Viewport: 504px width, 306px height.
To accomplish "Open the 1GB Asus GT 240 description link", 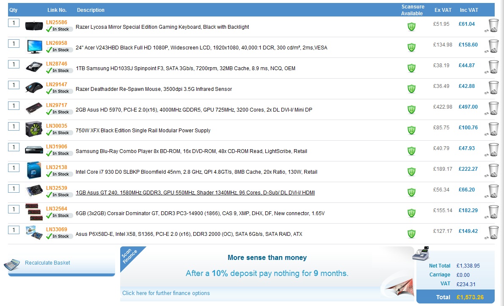I will tap(195, 193).
